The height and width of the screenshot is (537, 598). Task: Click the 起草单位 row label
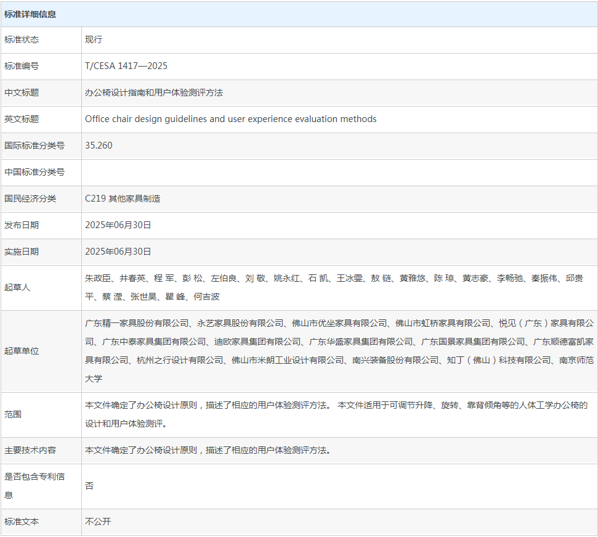pos(22,351)
